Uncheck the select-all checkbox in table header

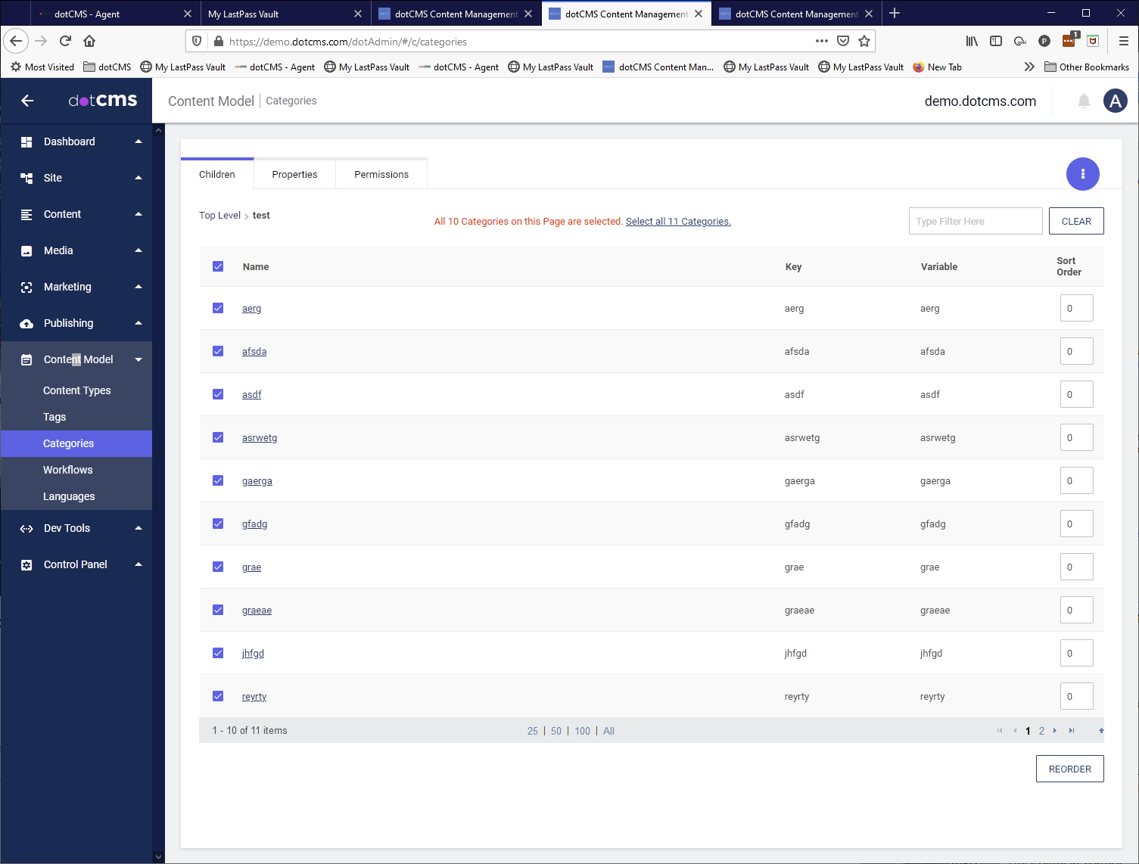[x=218, y=266]
